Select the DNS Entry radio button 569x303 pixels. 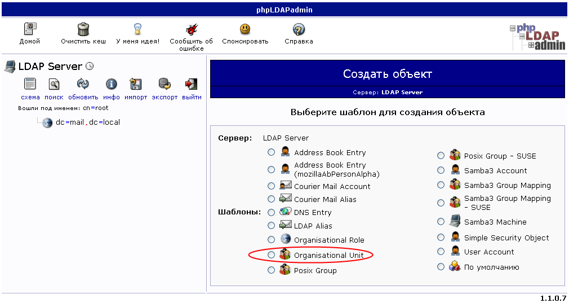[271, 212]
